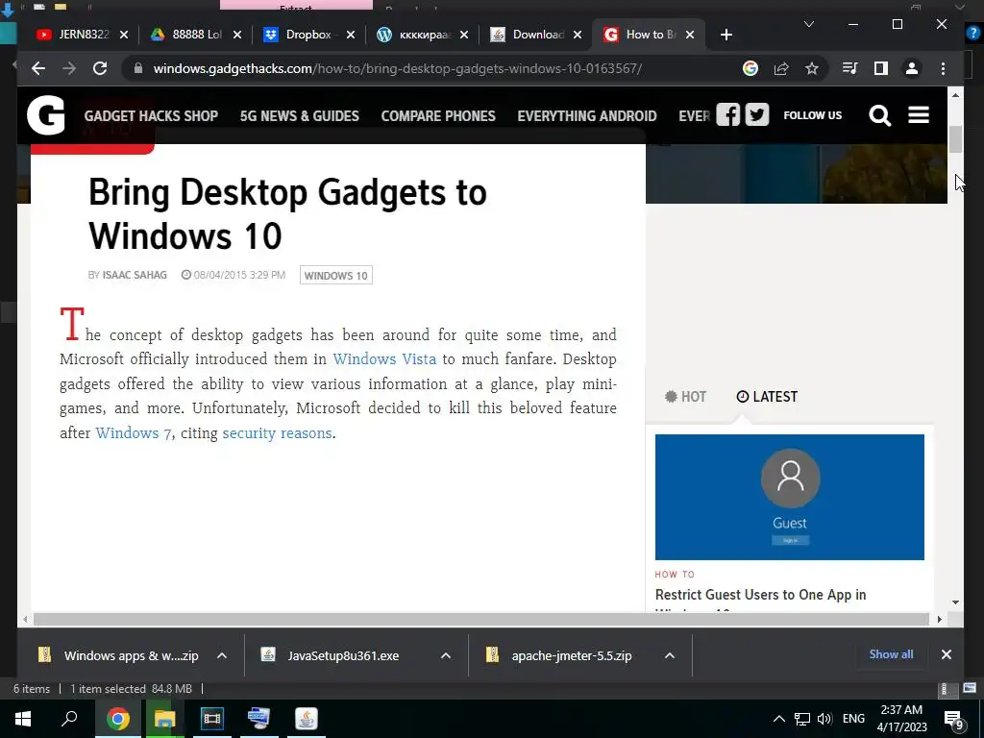The image size is (984, 738).
Task: Click the volume speaker tray icon
Action: click(x=824, y=719)
